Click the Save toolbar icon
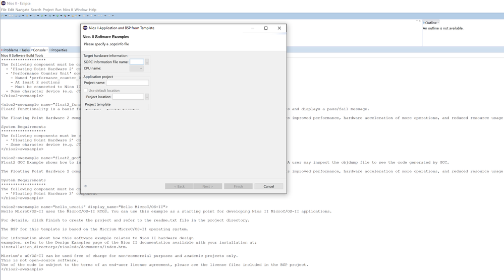Image resolution: width=504 pixels, height=280 pixels. [10, 16]
